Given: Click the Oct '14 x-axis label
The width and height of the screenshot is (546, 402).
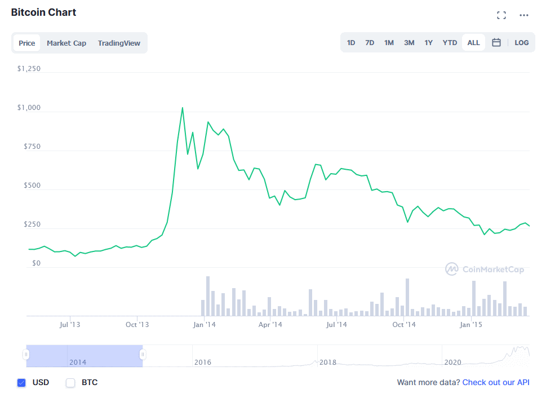Looking at the screenshot, I should coord(404,325).
